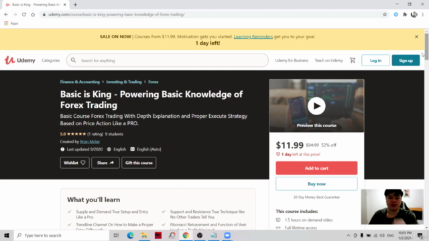
Task: Open the Apps bookmarks shortcut
Action: [11, 23]
